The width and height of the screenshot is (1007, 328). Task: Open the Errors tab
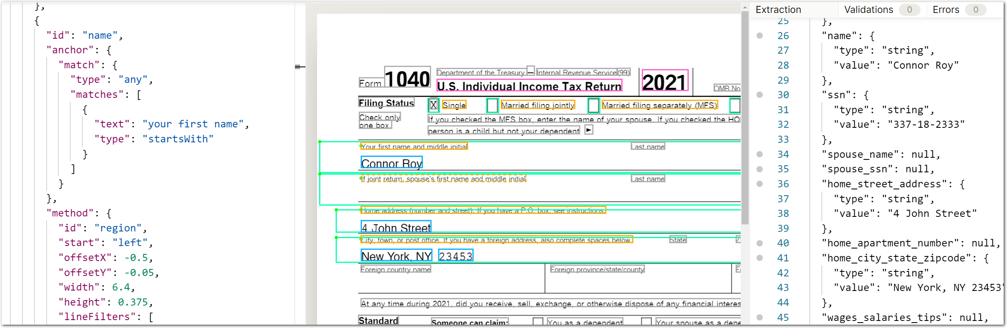(x=959, y=10)
